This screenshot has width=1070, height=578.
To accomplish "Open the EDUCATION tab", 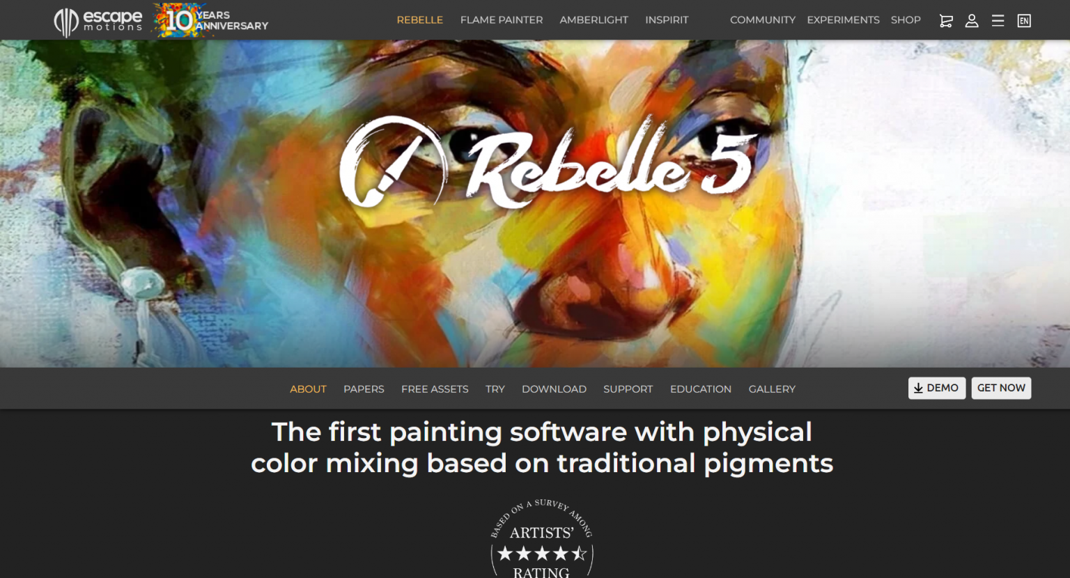I will (701, 389).
